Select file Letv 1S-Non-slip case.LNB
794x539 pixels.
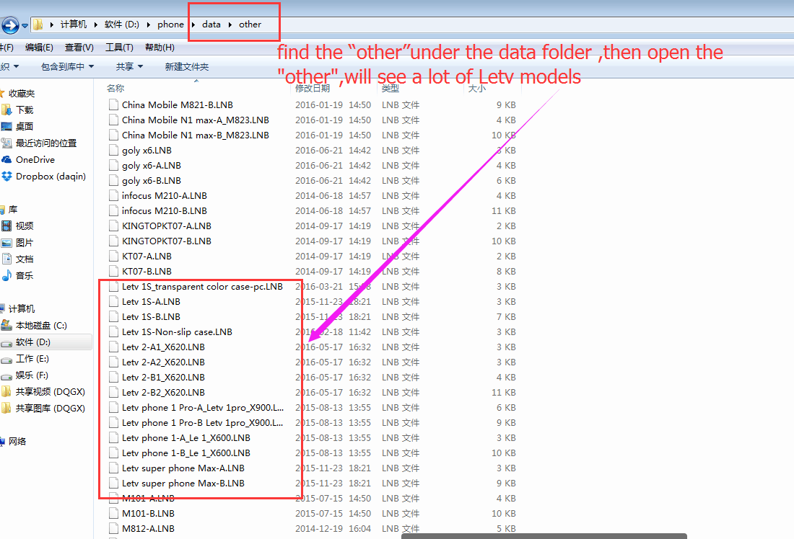[178, 332]
